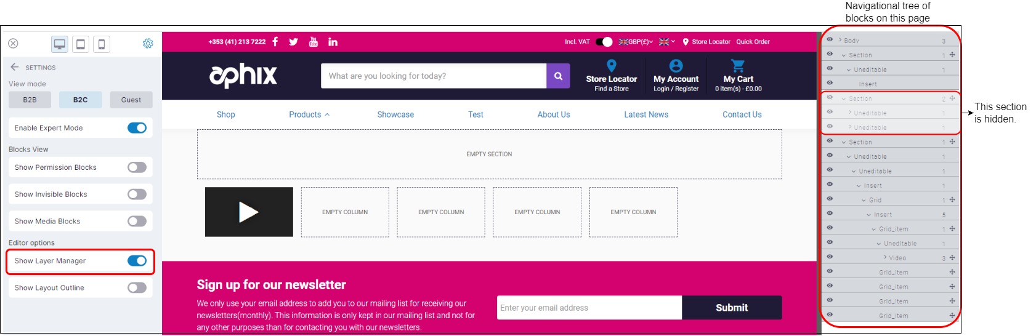Screen dimensions: 1036x336
Task: Disable the Enable Expert Mode toggle
Action: point(137,128)
